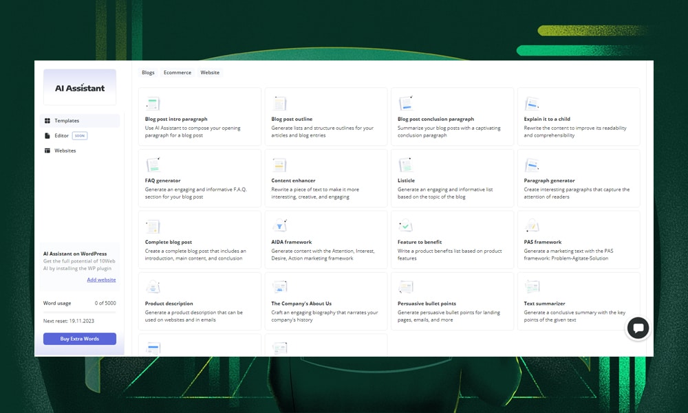688x413 pixels.
Task: Open the Complete blog post template card
Action: coord(200,241)
